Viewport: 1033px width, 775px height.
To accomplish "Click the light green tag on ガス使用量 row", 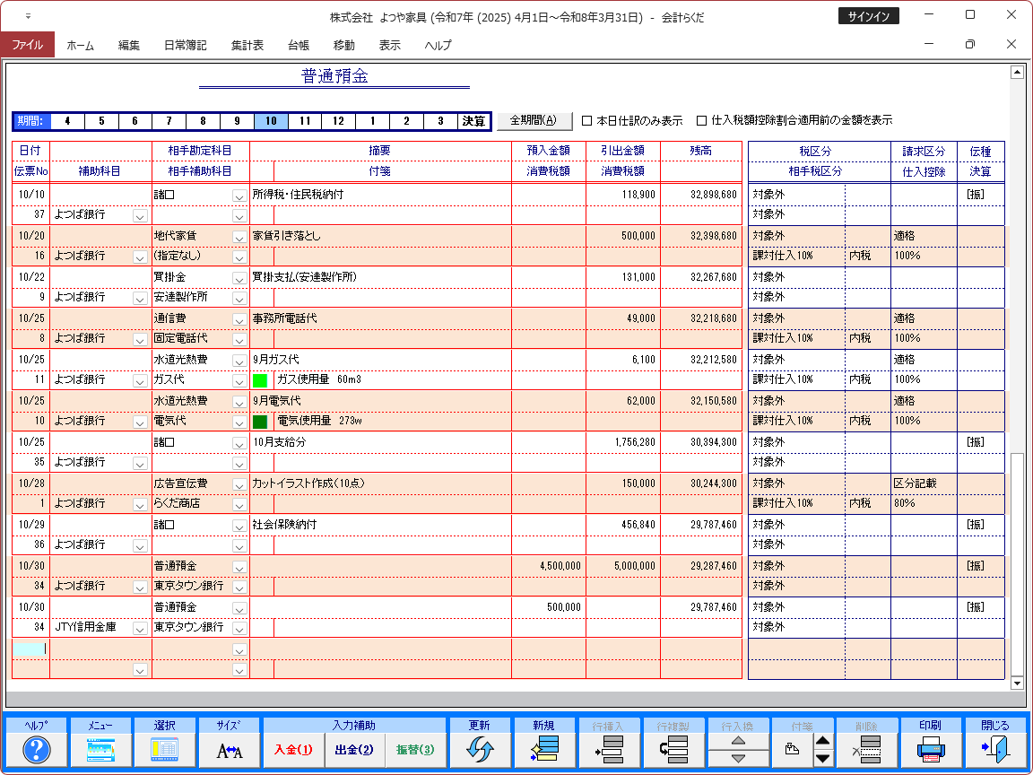I will click(261, 380).
